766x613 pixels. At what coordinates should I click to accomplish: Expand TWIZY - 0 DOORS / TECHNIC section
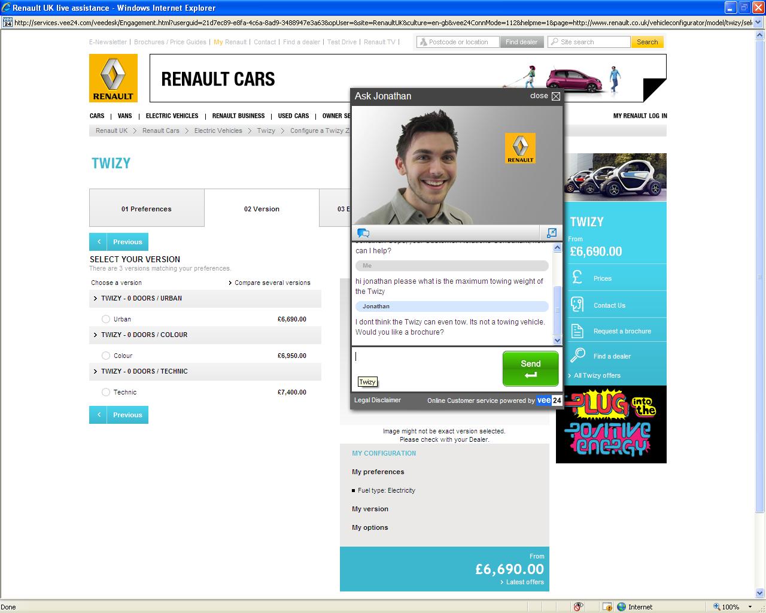[x=205, y=371]
